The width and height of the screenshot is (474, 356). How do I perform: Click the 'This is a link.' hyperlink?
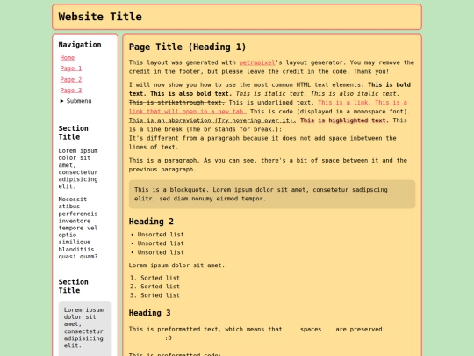coord(344,103)
